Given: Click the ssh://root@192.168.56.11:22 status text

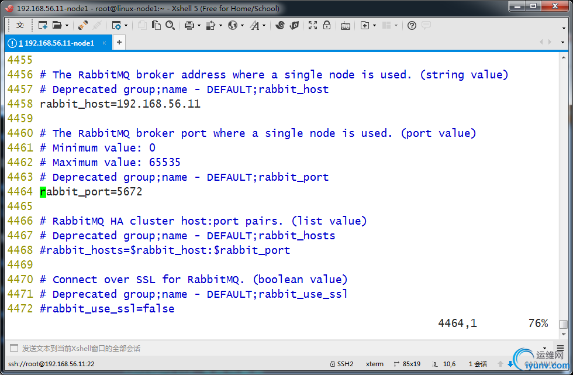Looking at the screenshot, I should pyautogui.click(x=51, y=364).
